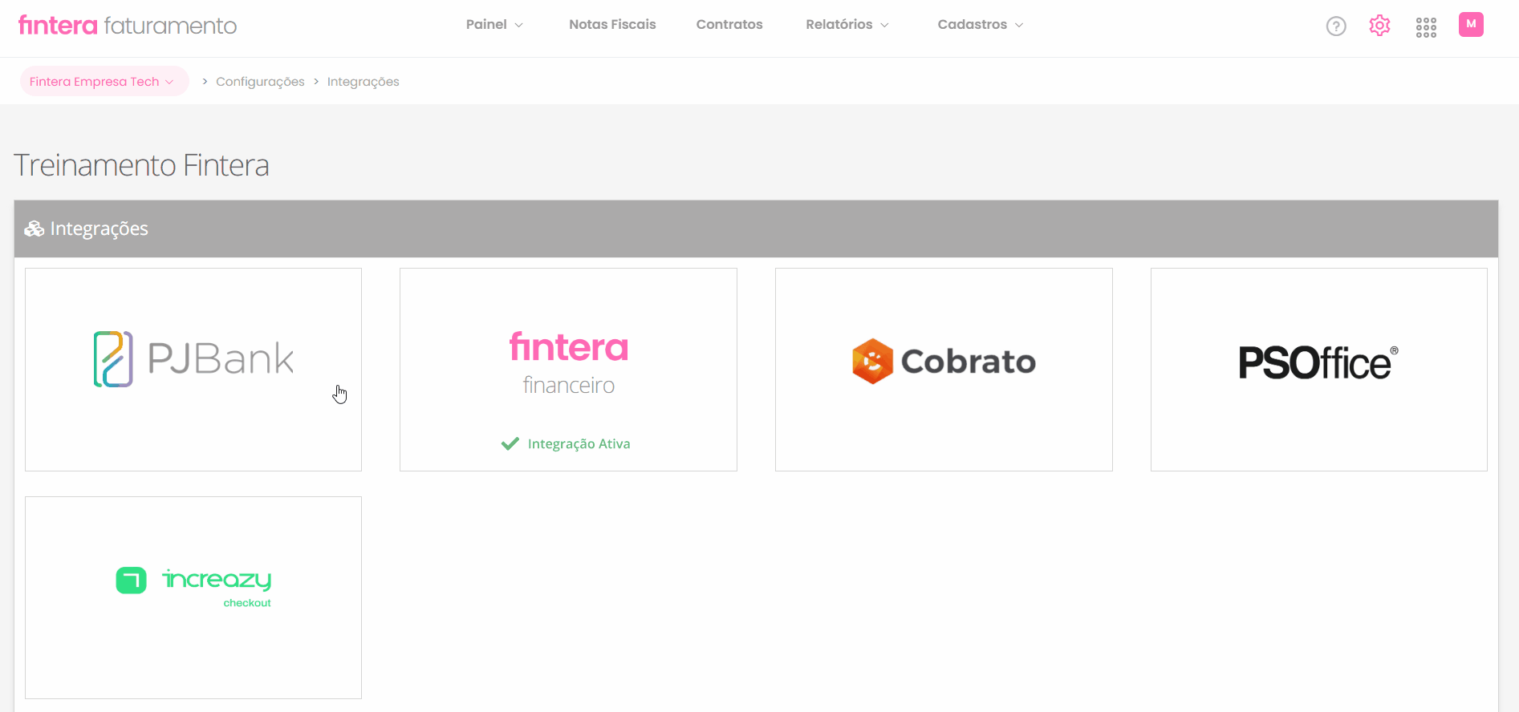Click the Integrações panel header icon

click(x=35, y=229)
